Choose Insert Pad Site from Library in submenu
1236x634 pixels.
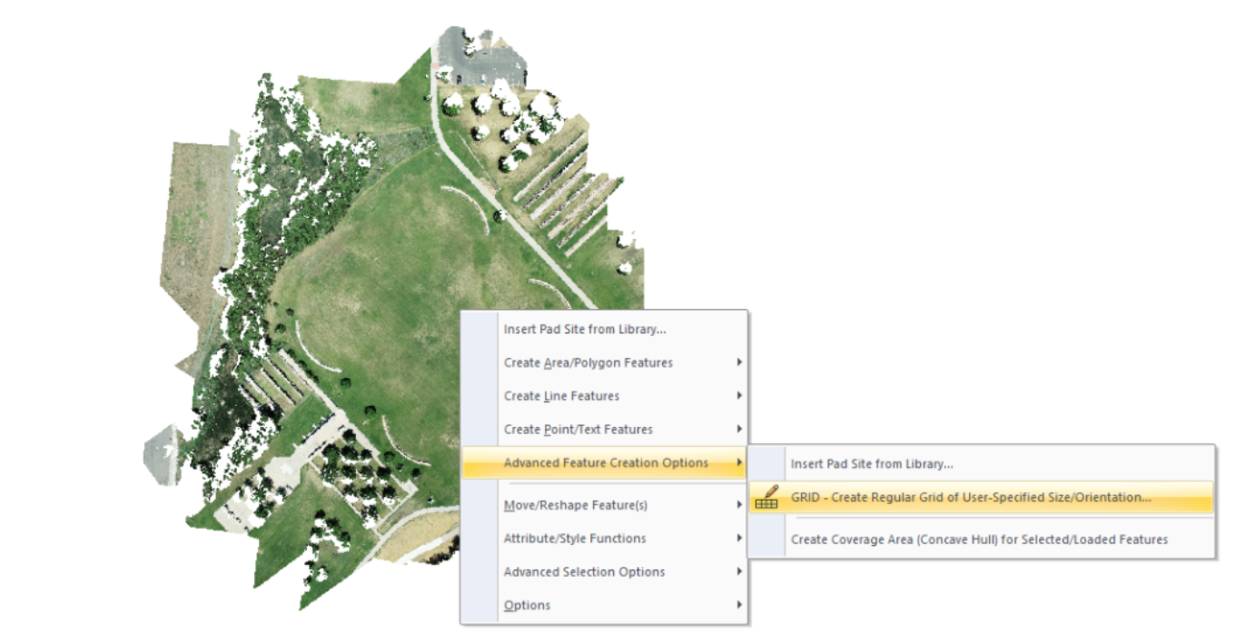tap(871, 464)
